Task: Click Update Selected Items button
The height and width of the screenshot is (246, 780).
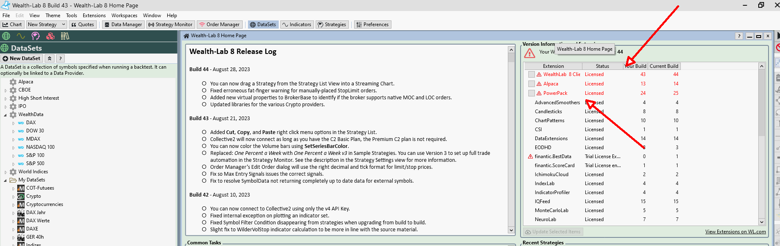Action: click(553, 232)
